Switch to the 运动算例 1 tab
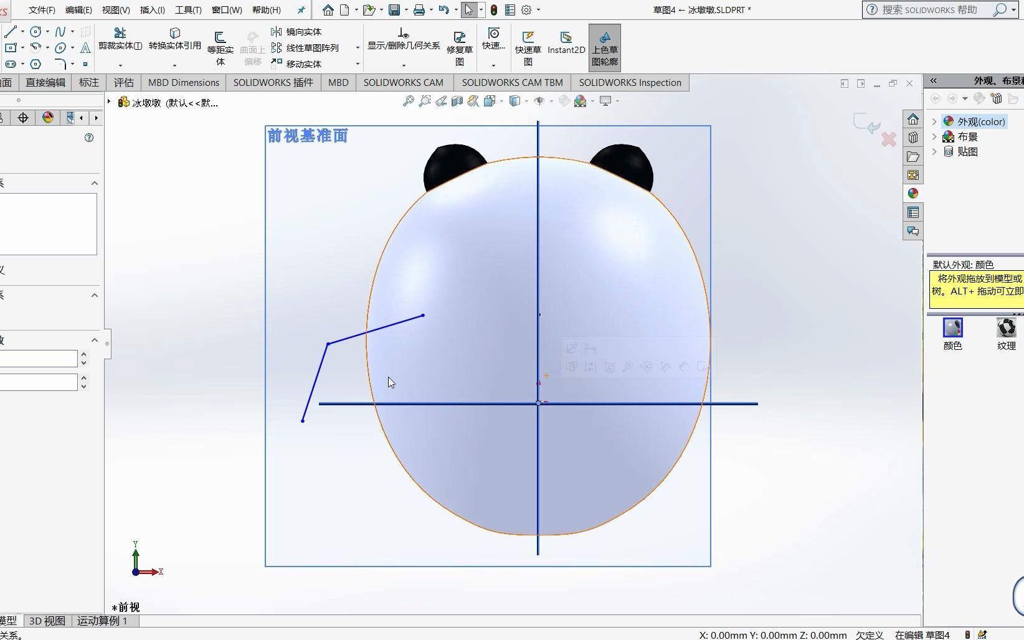Image resolution: width=1024 pixels, height=640 pixels. click(103, 621)
